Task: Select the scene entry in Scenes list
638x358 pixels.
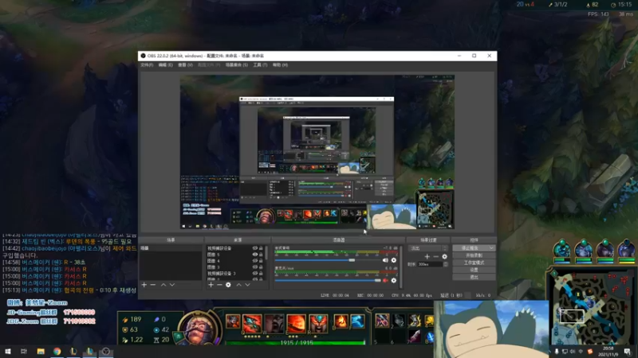Action: [x=171, y=248]
